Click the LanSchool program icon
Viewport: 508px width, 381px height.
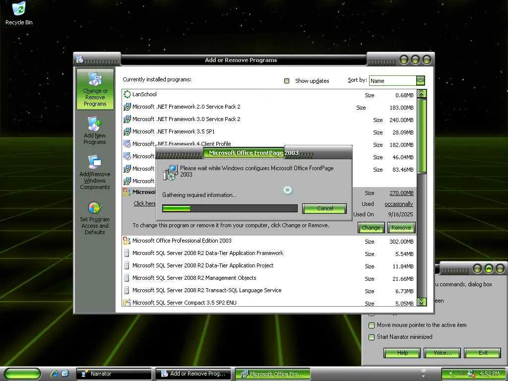coord(127,94)
